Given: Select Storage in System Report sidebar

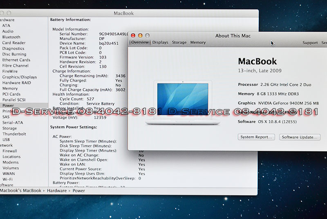Looking at the screenshot, I should [9, 128].
